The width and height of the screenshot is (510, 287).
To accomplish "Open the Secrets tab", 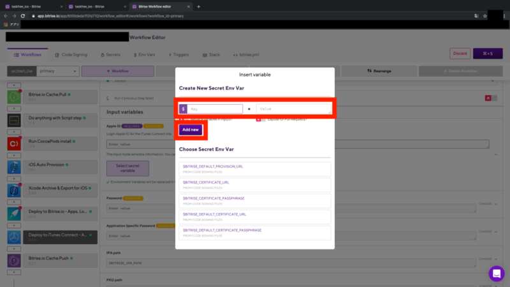I will (110, 55).
